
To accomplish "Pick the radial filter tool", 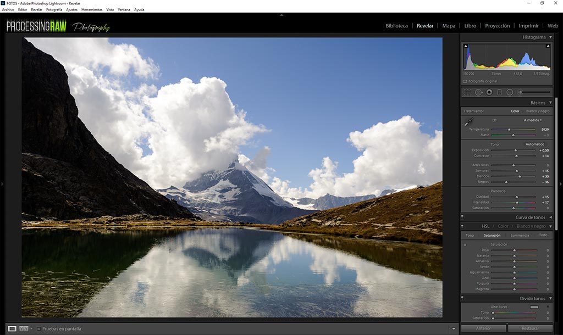I will click(x=510, y=92).
